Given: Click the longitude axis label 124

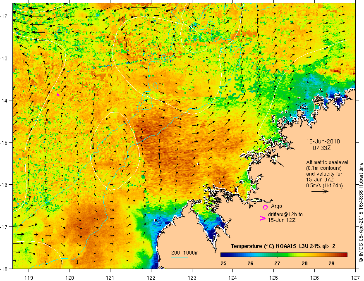Looking at the screenshot, I should click(x=233, y=278).
